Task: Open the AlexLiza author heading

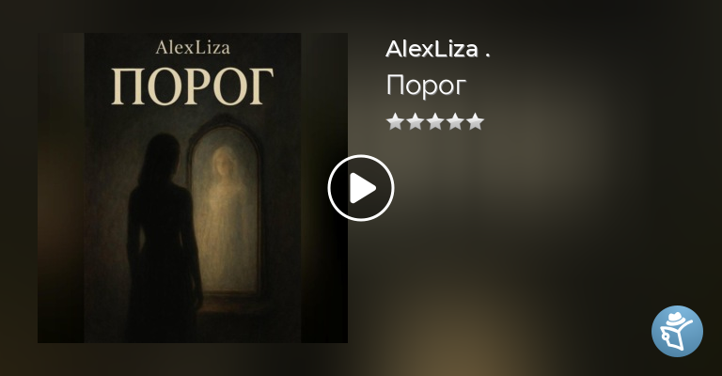Action: pyautogui.click(x=432, y=49)
